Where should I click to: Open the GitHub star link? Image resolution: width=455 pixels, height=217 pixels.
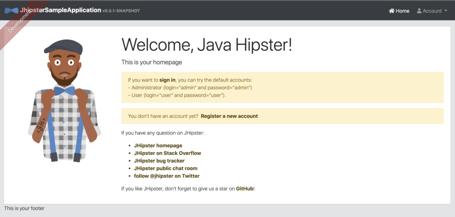click(x=245, y=189)
